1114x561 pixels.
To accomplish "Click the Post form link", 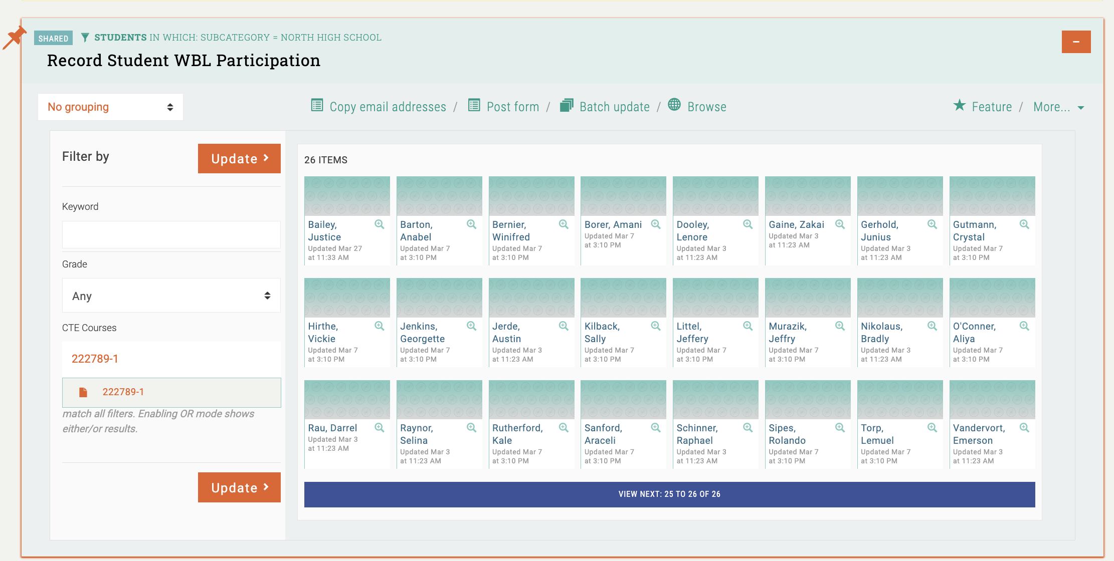I will tap(513, 107).
